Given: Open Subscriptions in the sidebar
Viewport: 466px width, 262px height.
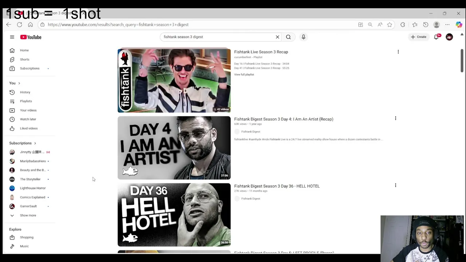Looking at the screenshot, I should (29, 68).
